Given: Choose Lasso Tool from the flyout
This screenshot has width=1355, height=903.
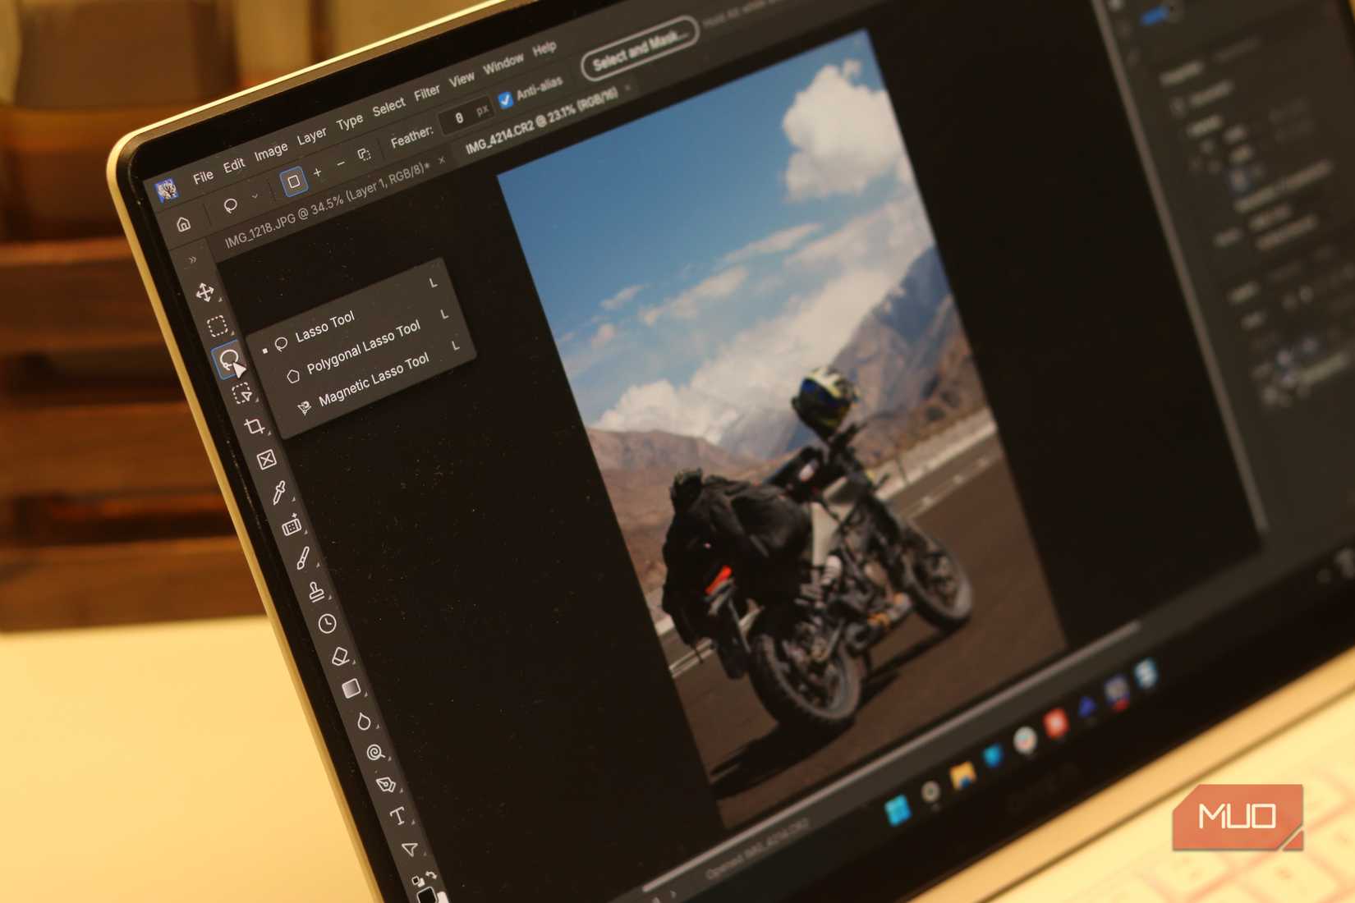Looking at the screenshot, I should coord(325,326).
